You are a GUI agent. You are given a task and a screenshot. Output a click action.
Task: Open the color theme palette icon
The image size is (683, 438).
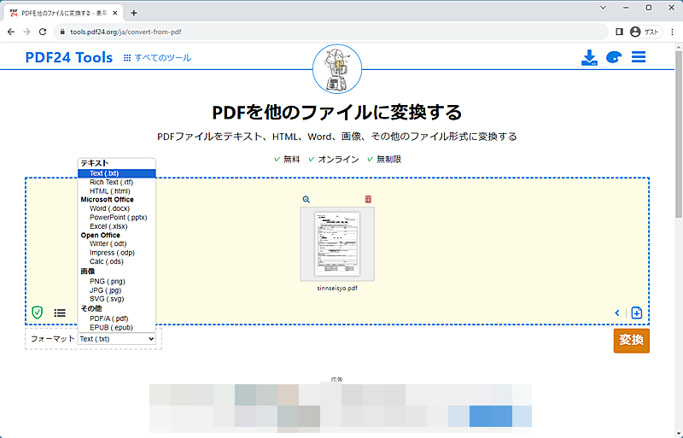(x=614, y=57)
